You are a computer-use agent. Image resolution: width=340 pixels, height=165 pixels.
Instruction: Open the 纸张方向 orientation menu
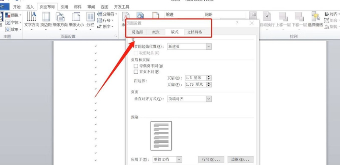pos(60,21)
